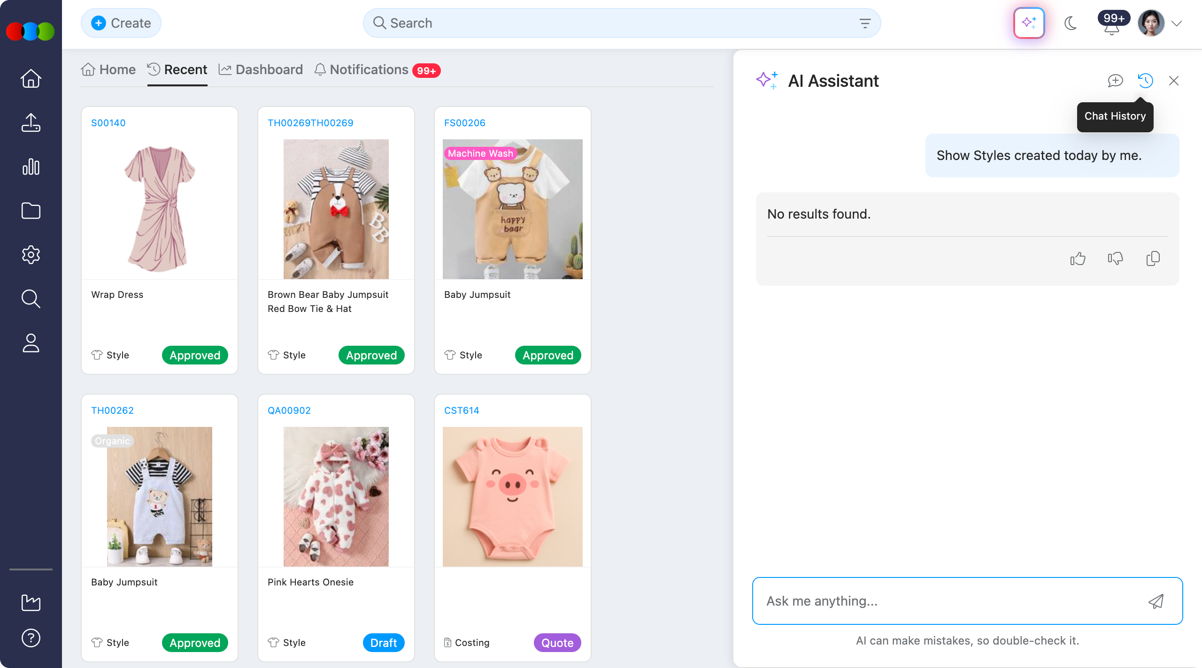Image resolution: width=1202 pixels, height=668 pixels.
Task: Open the folder library from the sidebar
Action: (x=31, y=211)
